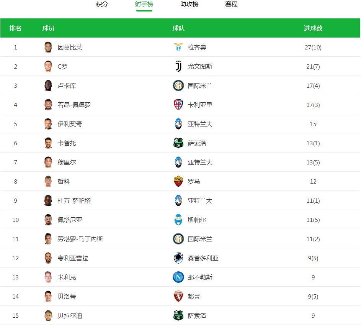Viewport: 361px width, 325px height.
Task: Open player link 因莫比莱
Action: pos(70,48)
